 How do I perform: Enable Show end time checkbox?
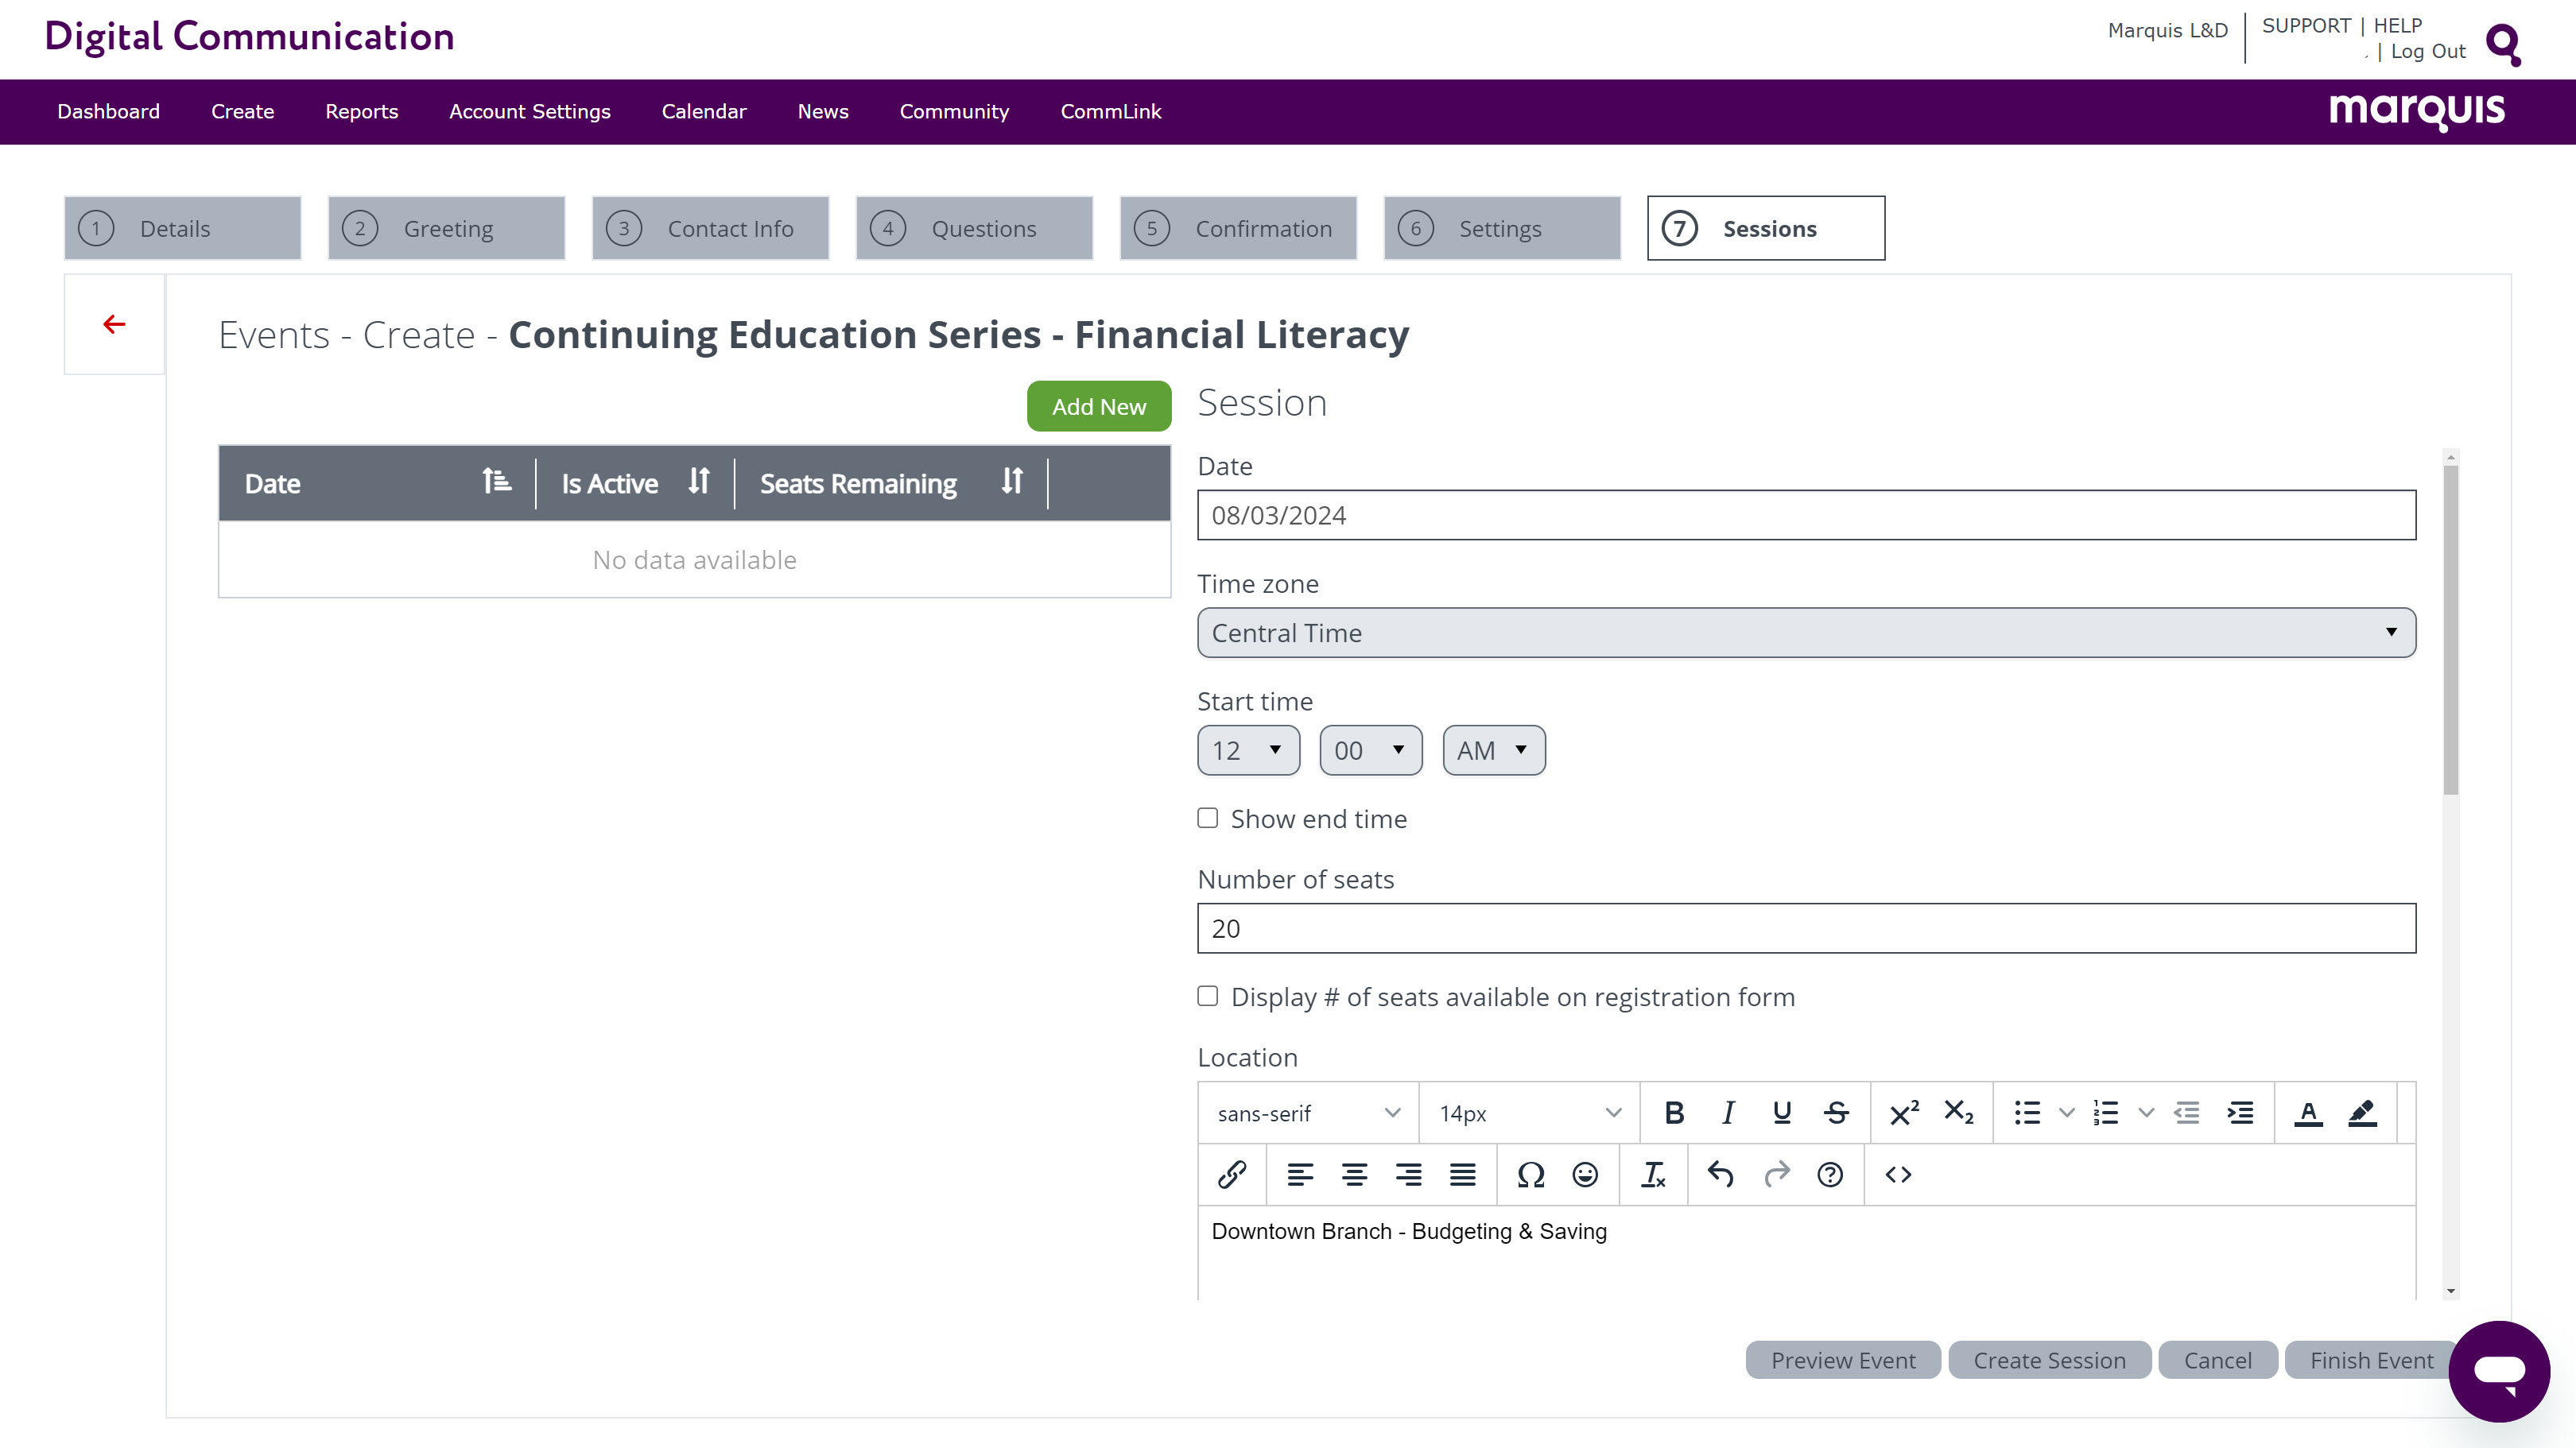tap(1208, 819)
